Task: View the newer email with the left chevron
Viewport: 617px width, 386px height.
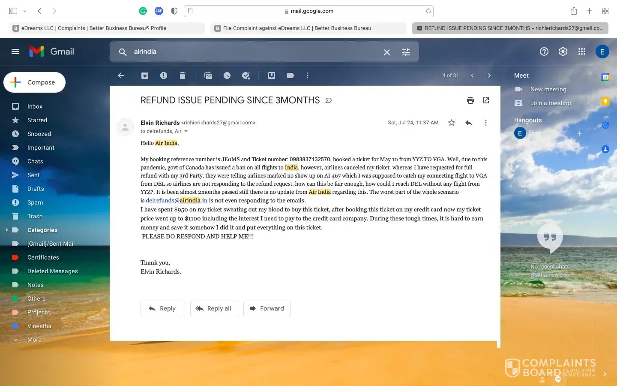Action: click(472, 75)
